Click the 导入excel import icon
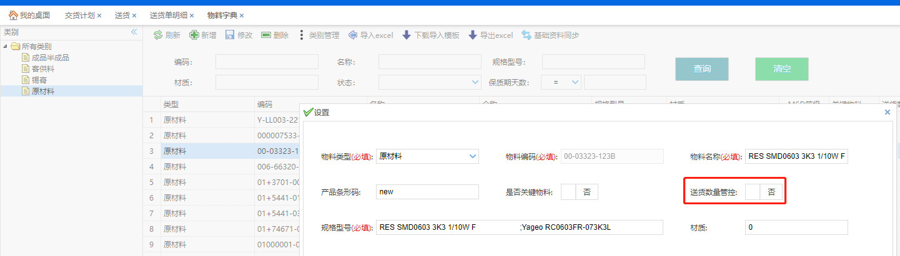Image resolution: width=900 pixels, height=256 pixels. pyautogui.click(x=353, y=36)
